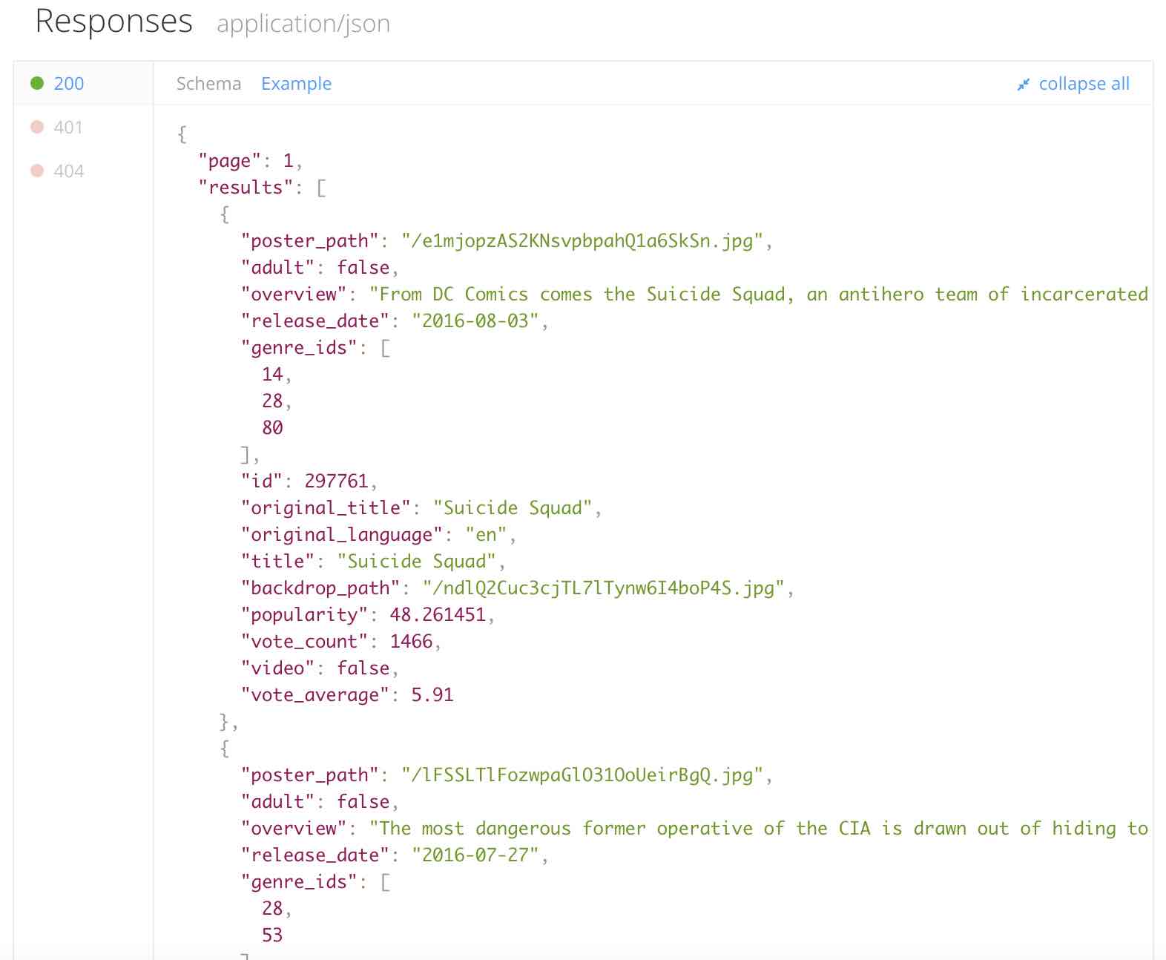
Task: Click the vote_average value 5.91
Action: pyautogui.click(x=432, y=695)
